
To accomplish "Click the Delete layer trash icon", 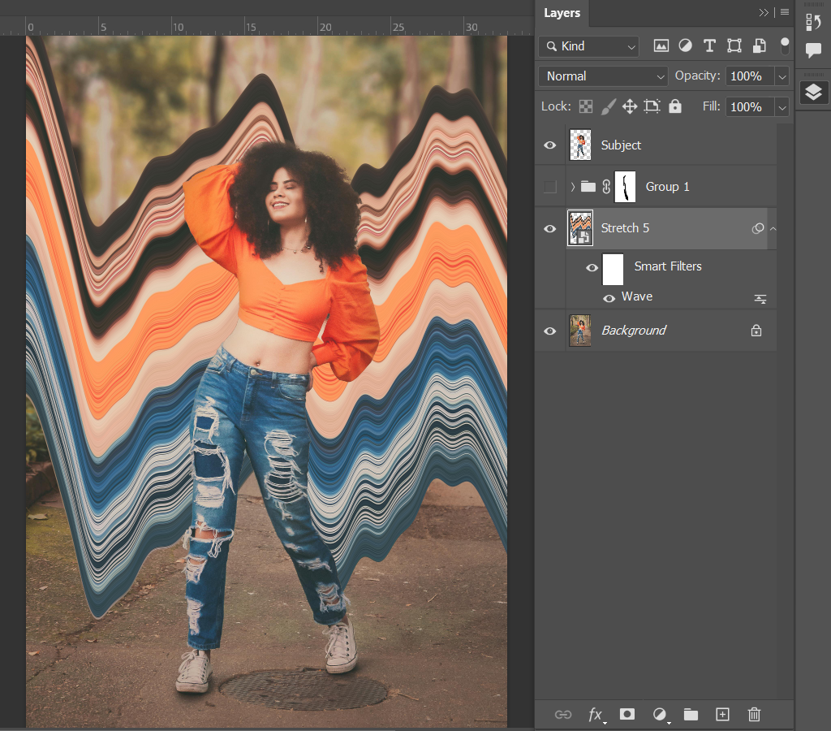I will point(754,715).
